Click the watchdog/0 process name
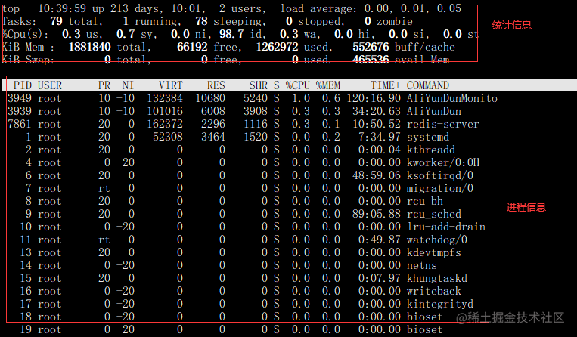 coord(437,240)
